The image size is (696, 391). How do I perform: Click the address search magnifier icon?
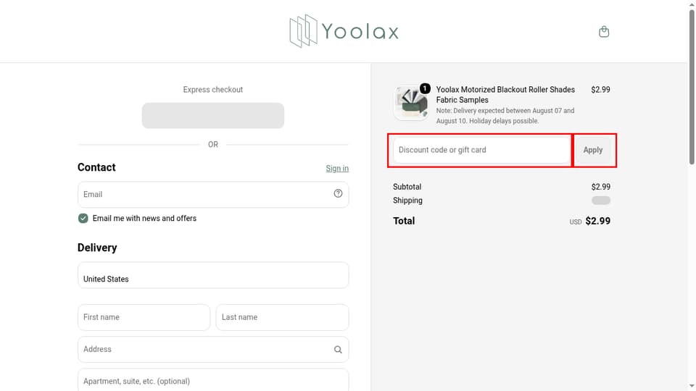click(x=338, y=349)
